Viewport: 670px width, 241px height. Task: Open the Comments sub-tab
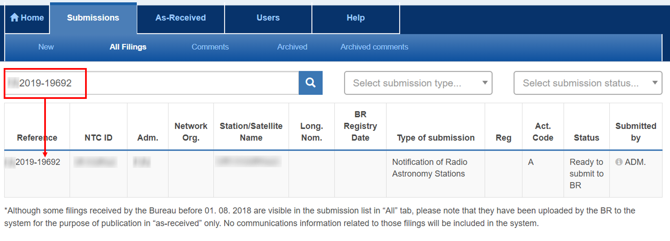(x=210, y=47)
